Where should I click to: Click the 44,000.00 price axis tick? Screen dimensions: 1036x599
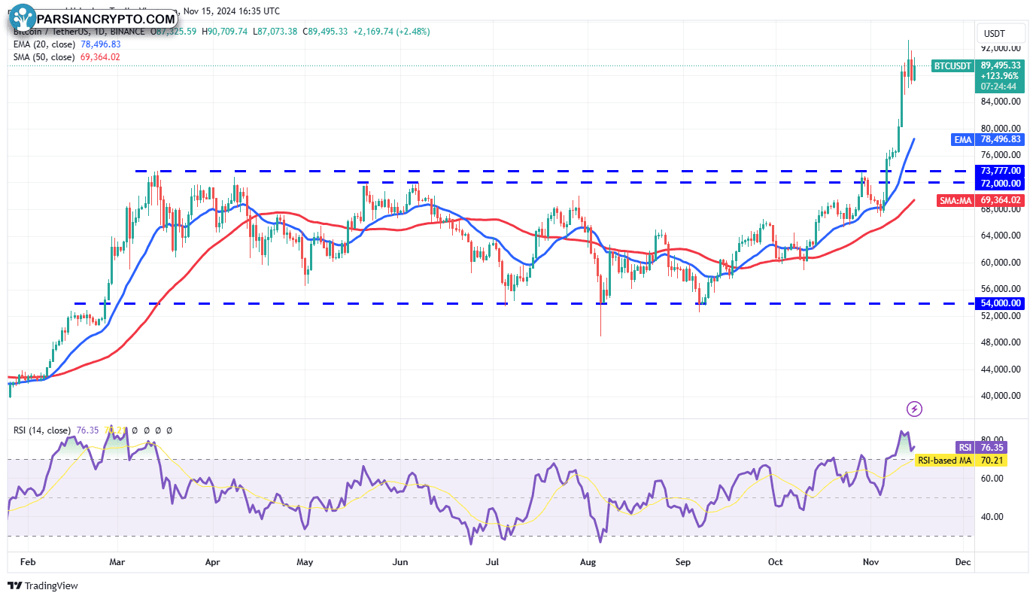[1001, 369]
